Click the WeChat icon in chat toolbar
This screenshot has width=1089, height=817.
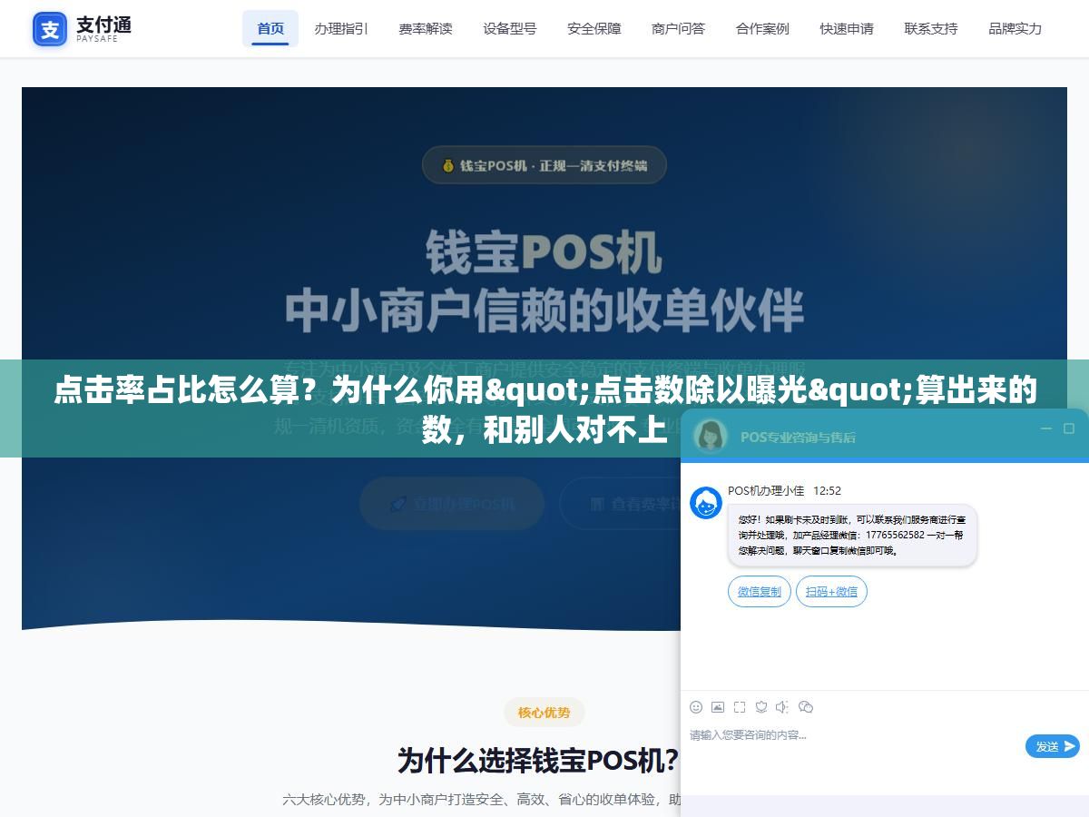tap(806, 706)
